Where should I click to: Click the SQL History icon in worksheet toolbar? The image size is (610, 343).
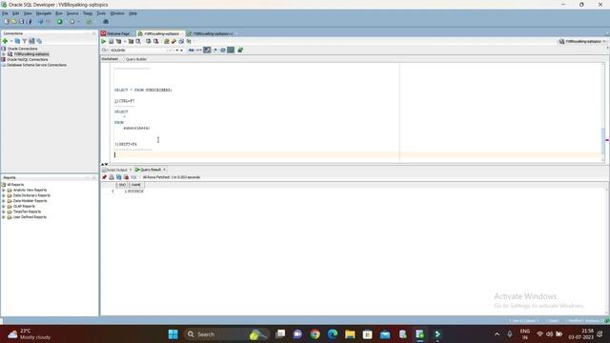[x=181, y=41]
